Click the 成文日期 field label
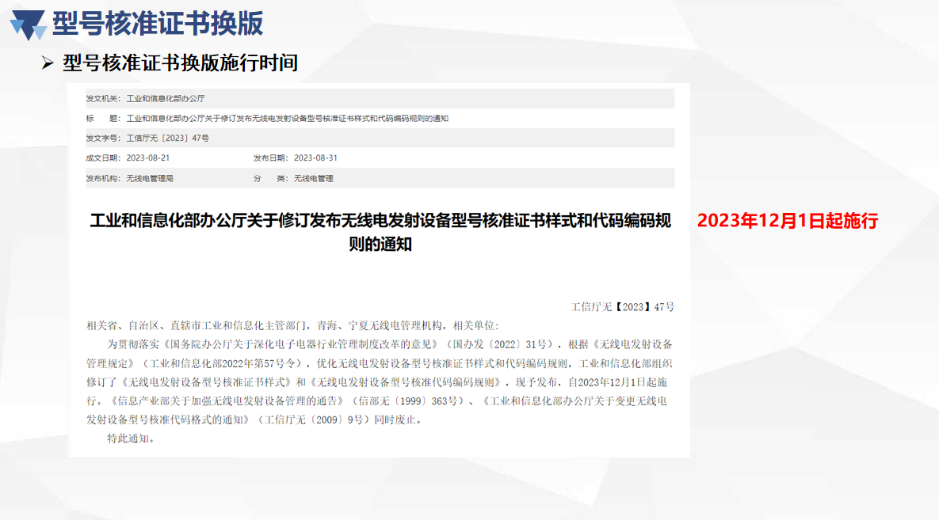Image resolution: width=939 pixels, height=520 pixels. point(101,158)
